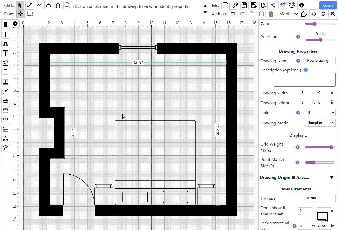
Task: Flip selection vertically
Action: click(323, 14)
